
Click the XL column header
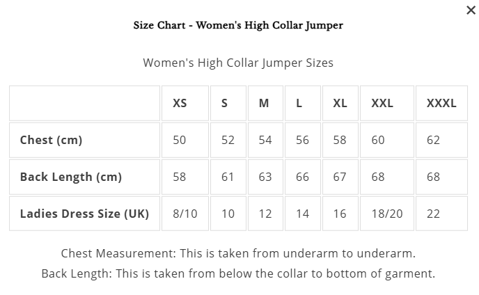[x=340, y=103]
